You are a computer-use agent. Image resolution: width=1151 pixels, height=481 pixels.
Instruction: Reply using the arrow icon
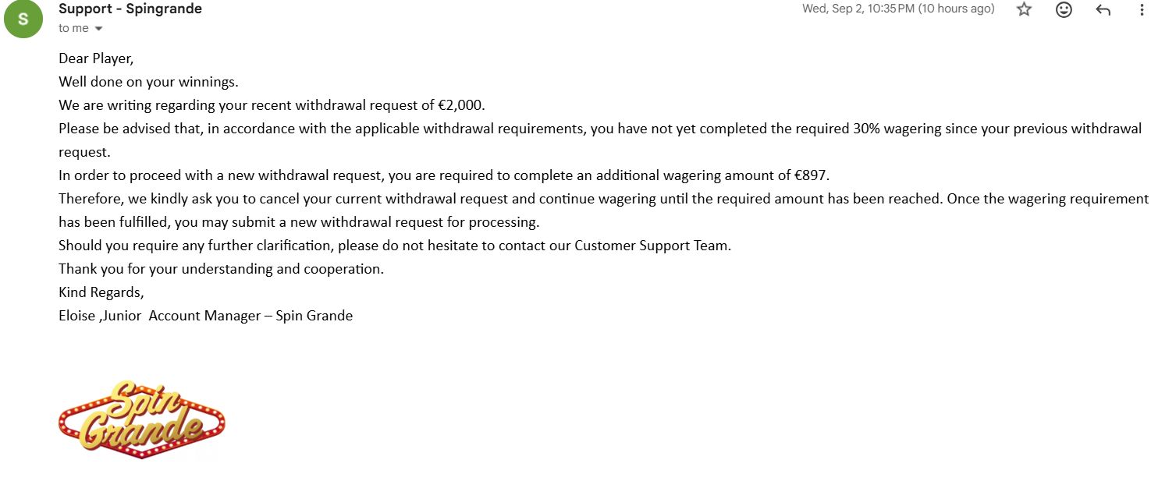pyautogui.click(x=1103, y=10)
